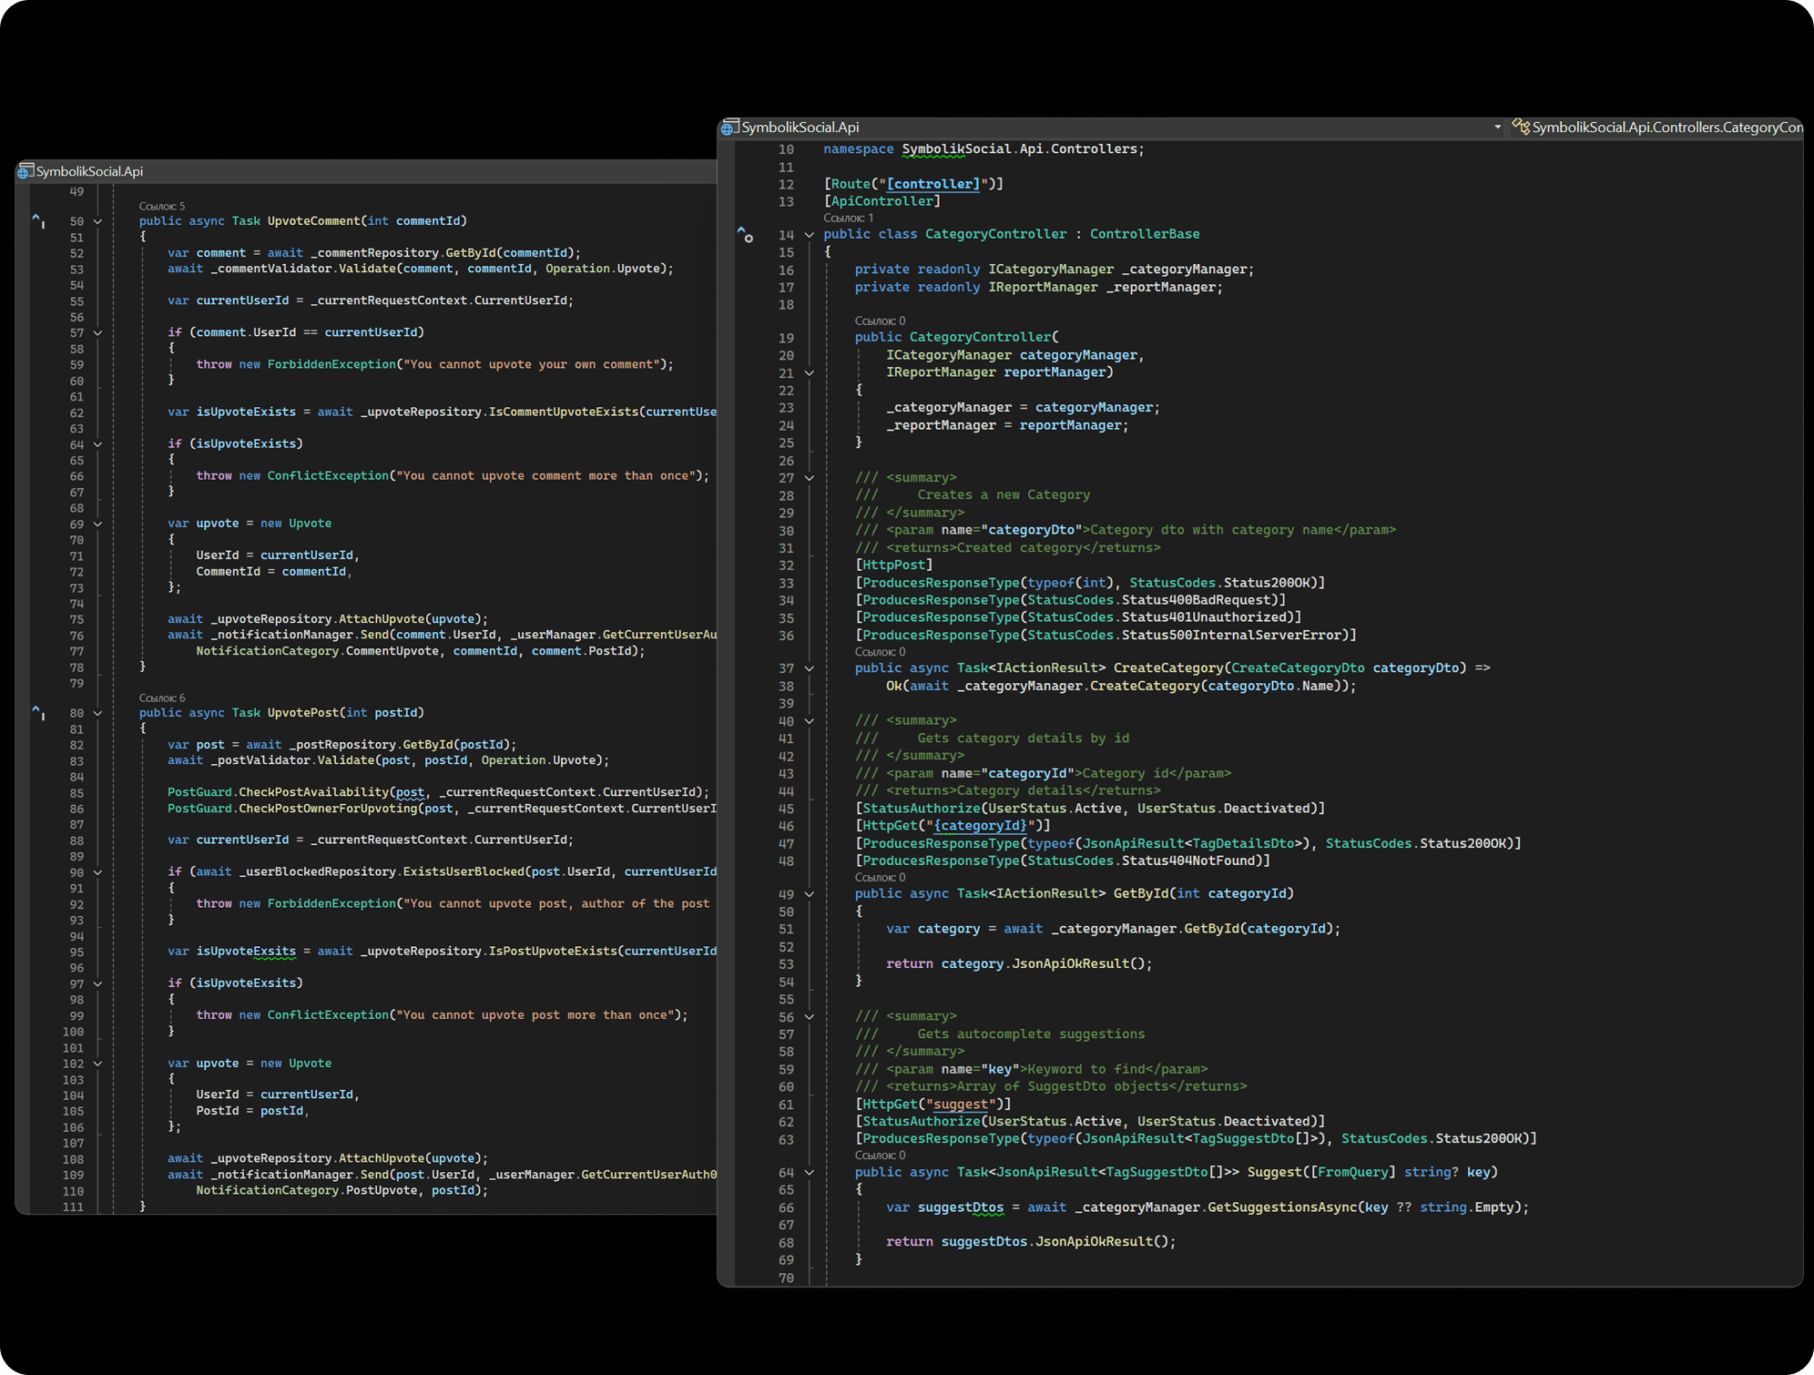1814x1375 pixels.
Task: Click the ControllerBase base class name
Action: coord(1145,234)
